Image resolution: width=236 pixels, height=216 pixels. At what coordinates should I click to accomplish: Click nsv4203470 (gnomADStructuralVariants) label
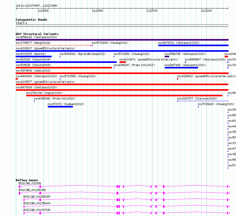(149, 59)
